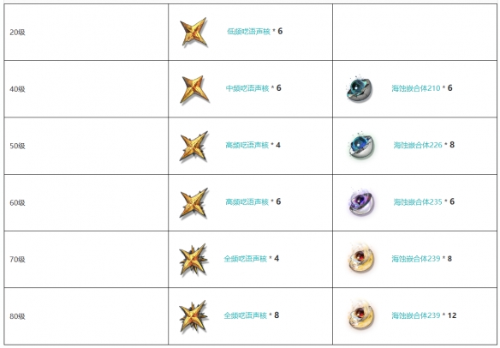Open the 低频呓语声核 link
This screenshot has width=500, height=348.
pyautogui.click(x=249, y=32)
